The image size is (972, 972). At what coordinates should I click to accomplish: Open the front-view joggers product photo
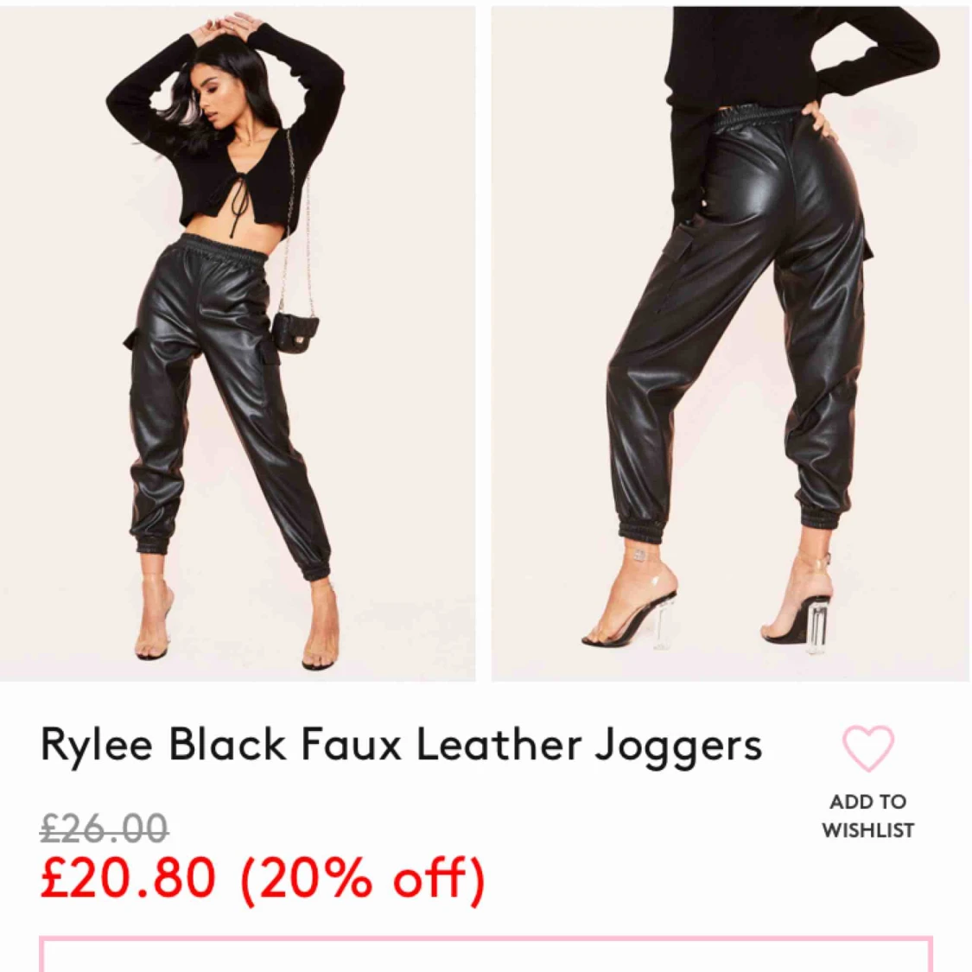pos(238,343)
